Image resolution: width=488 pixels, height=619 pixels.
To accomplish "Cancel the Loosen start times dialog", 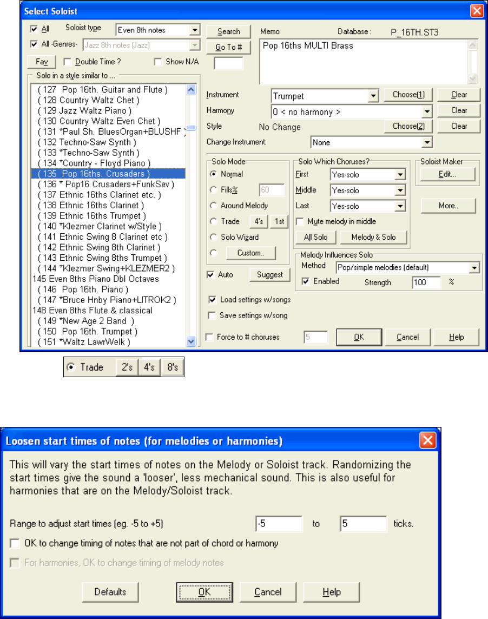I will pos(268,592).
